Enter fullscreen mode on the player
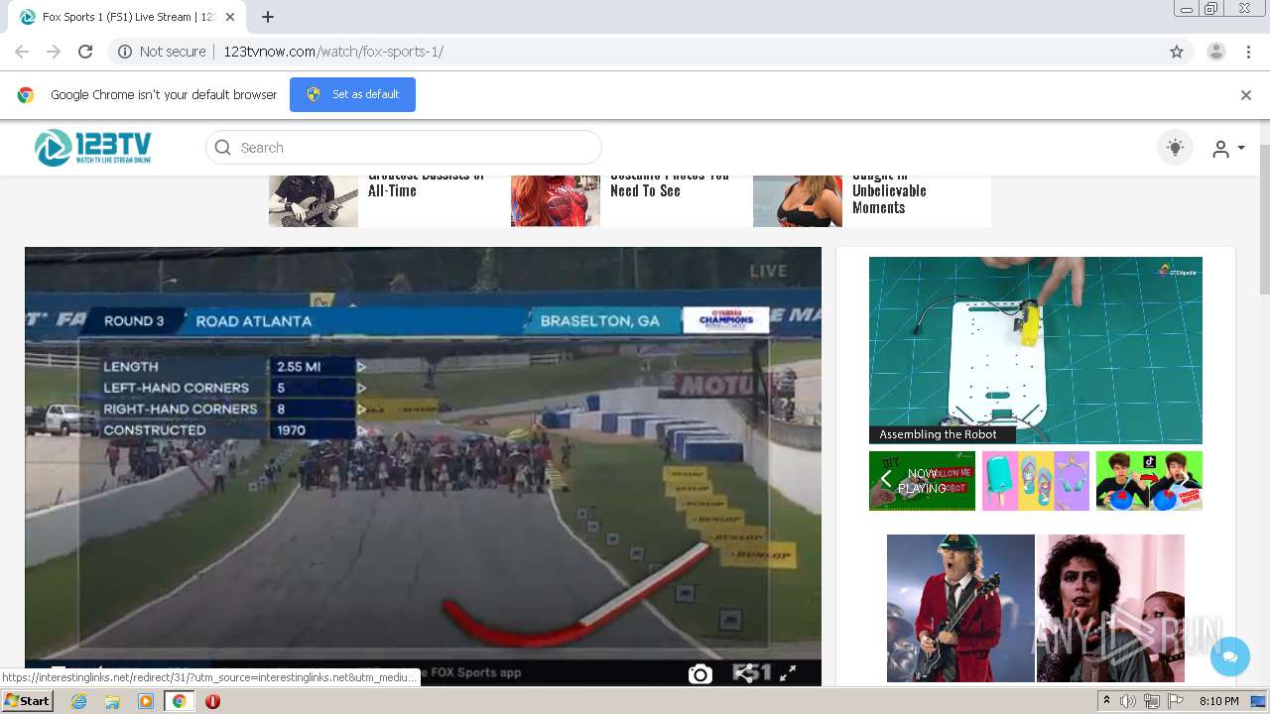Screen dimensions: 1270x714 coord(788,673)
